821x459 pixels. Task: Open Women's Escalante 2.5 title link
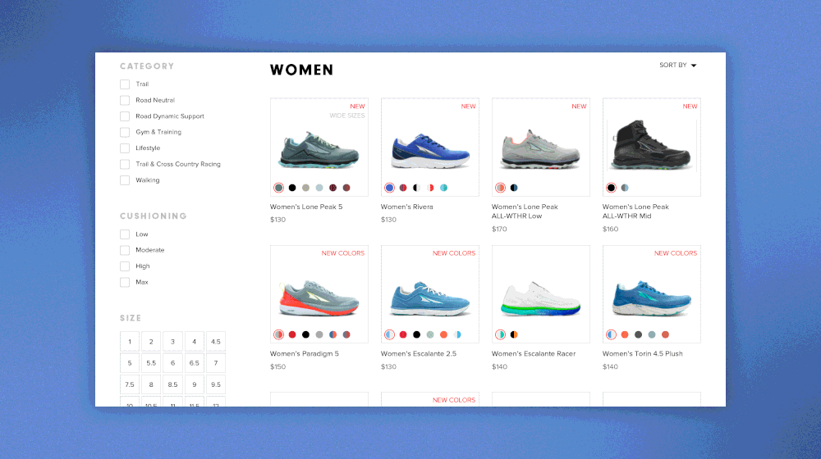(x=419, y=354)
